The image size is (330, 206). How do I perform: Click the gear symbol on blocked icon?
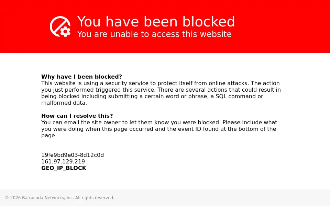(x=65, y=32)
